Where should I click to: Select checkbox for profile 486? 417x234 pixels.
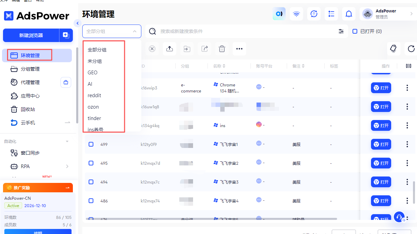91,201
